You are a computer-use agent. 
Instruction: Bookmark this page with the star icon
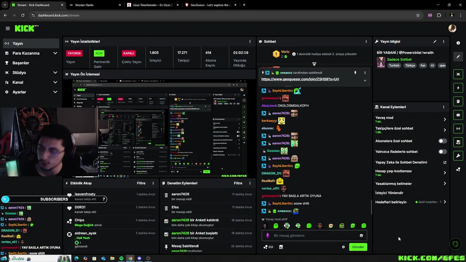(x=418, y=15)
